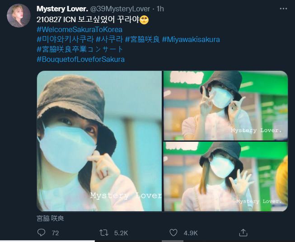Open the #Miyawakisakura hashtag
Screen dimensions: 295x242
(191, 39)
